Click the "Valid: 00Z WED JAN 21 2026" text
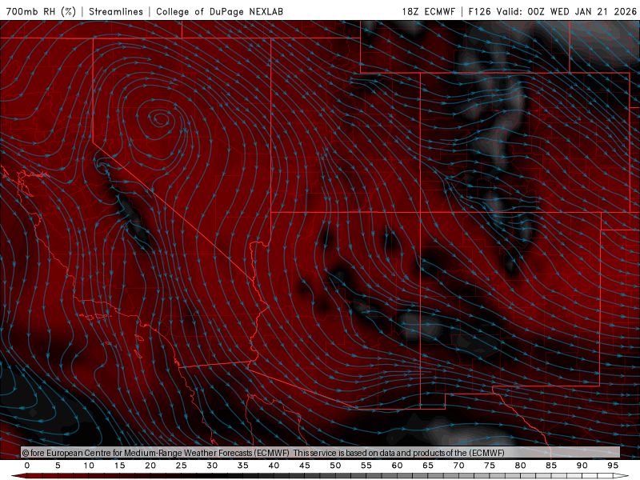This screenshot has width=640, height=480. [x=566, y=11]
